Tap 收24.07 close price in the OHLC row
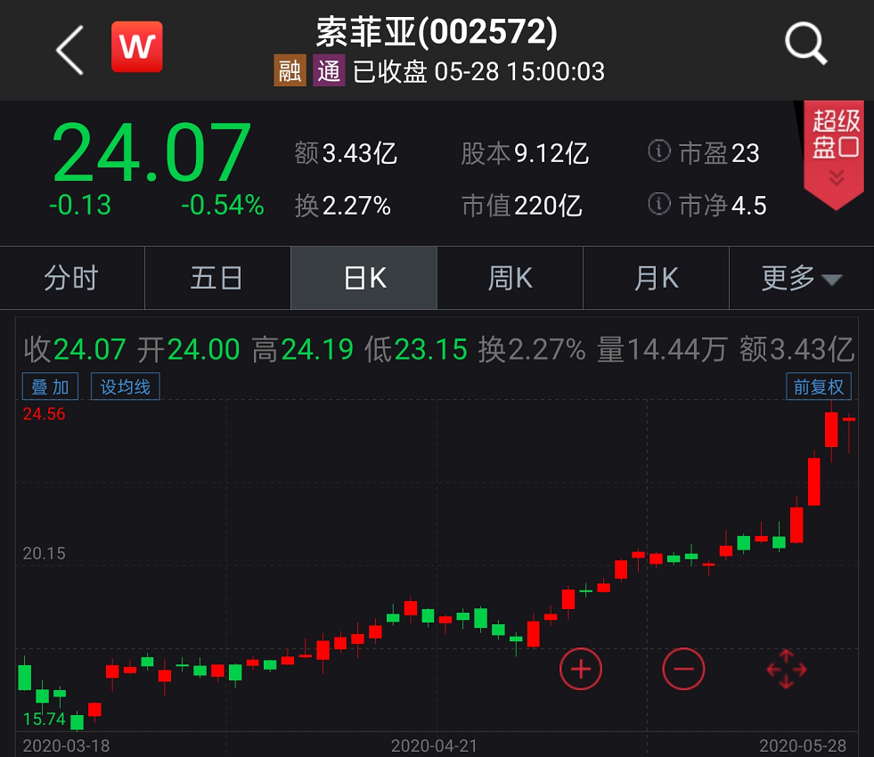 [x=75, y=350]
